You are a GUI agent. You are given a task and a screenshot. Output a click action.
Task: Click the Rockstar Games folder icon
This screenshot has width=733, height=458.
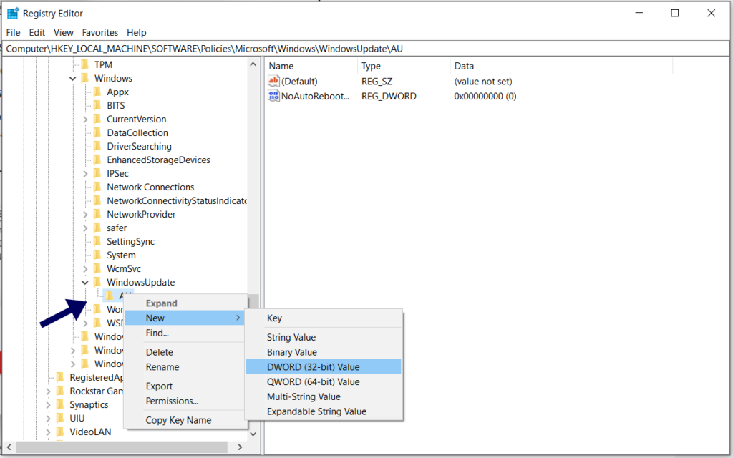tap(61, 391)
